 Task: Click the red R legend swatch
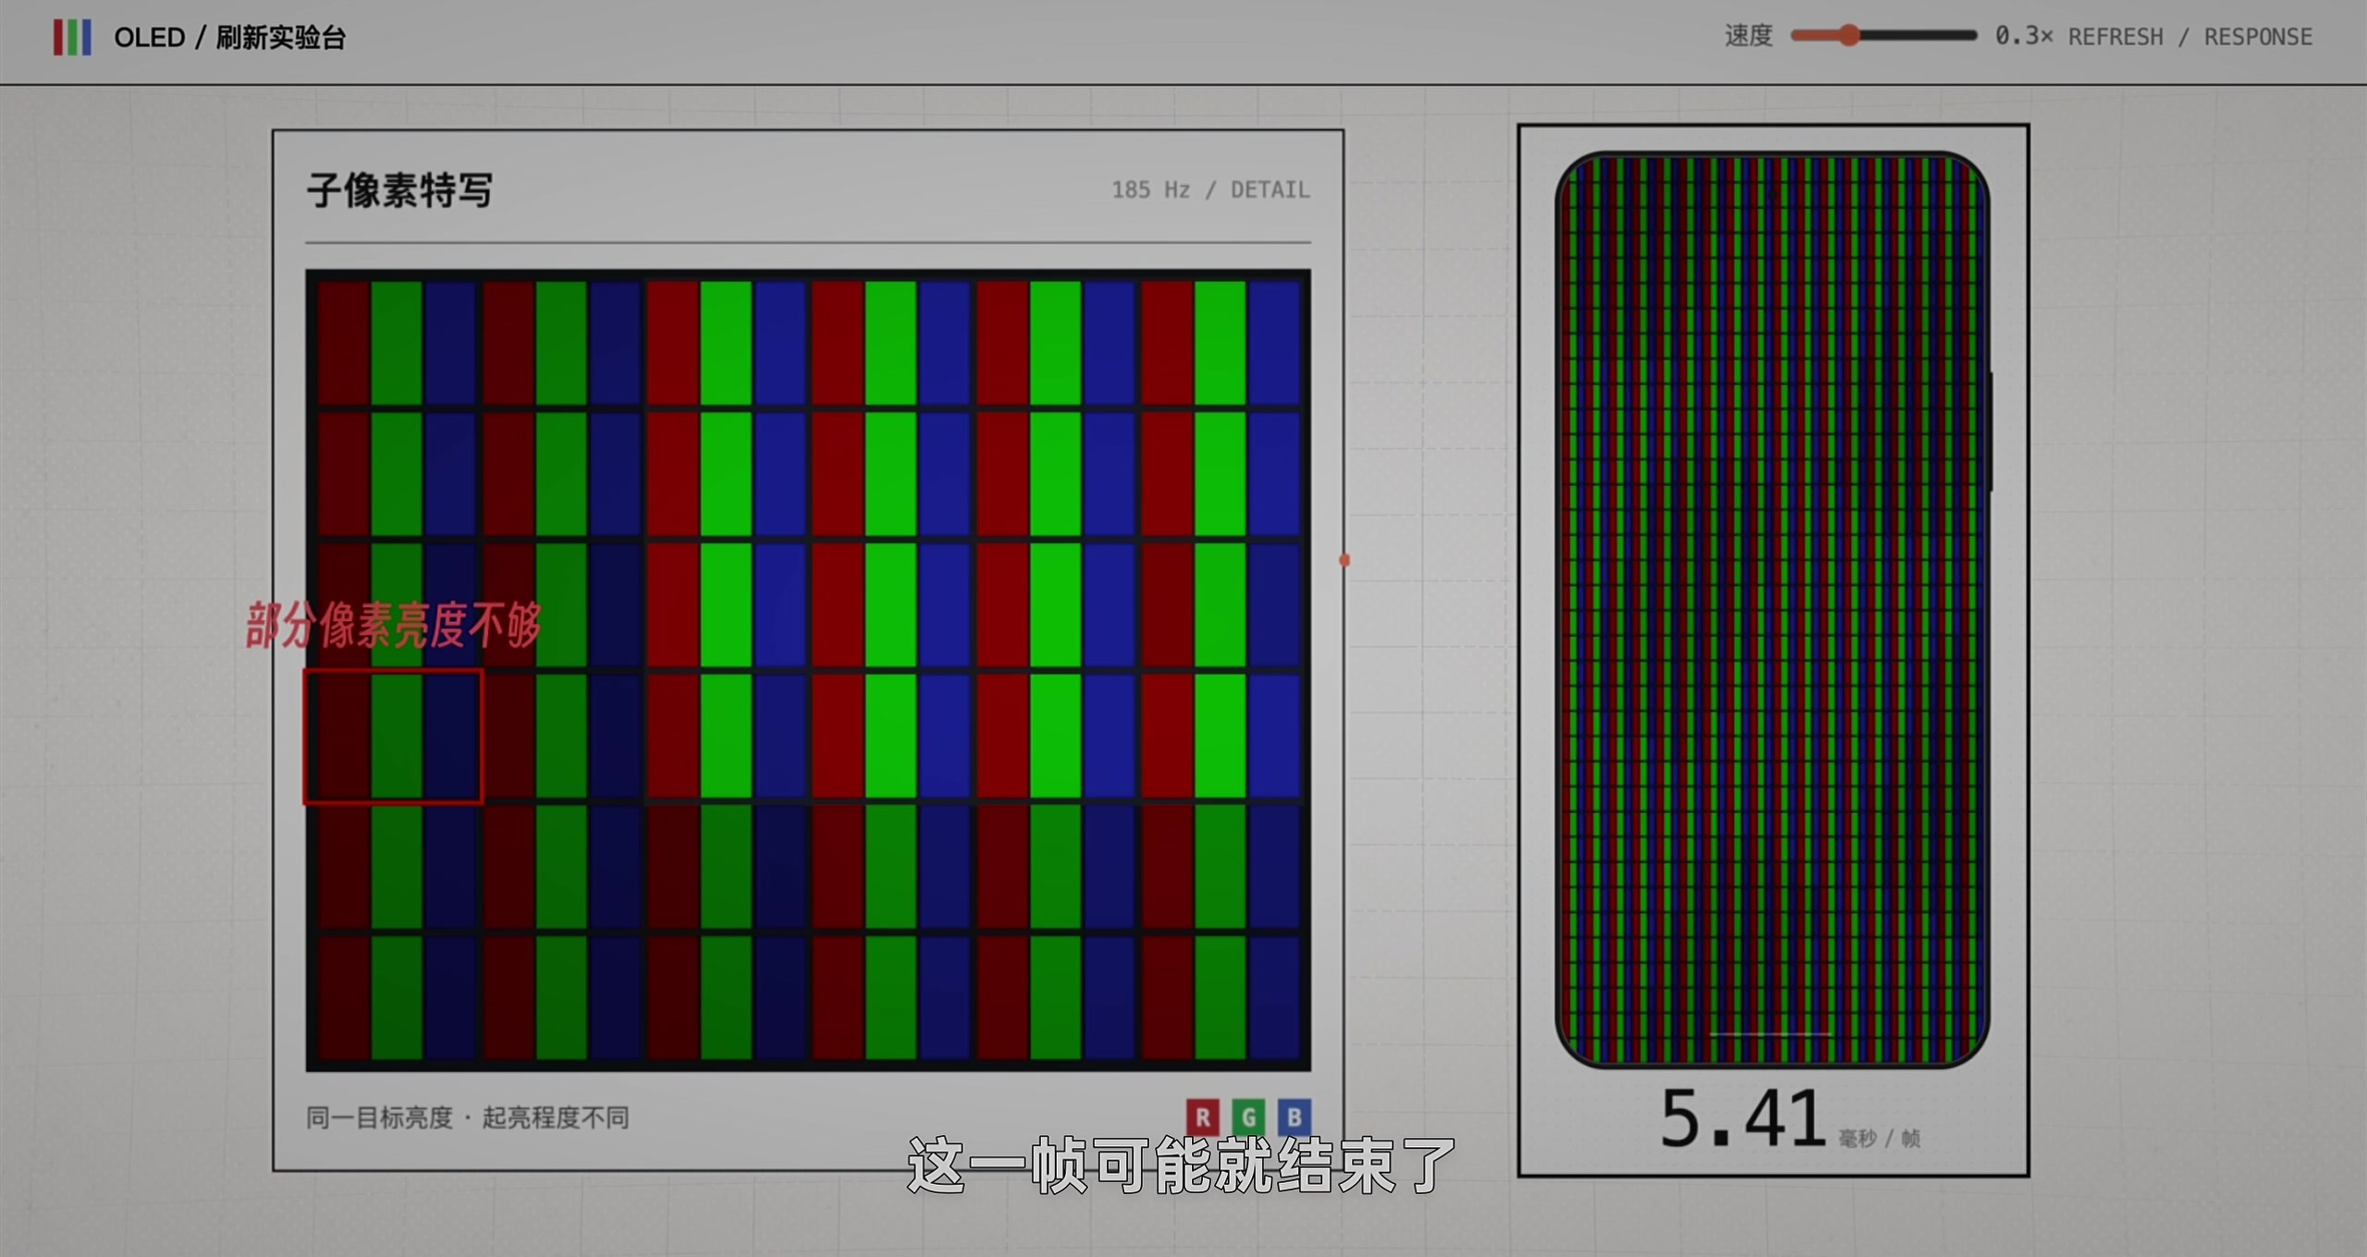[x=1203, y=1117]
